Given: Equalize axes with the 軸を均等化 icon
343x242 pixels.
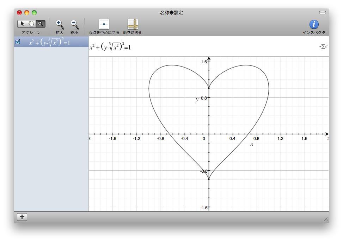Looking at the screenshot, I should (133, 24).
